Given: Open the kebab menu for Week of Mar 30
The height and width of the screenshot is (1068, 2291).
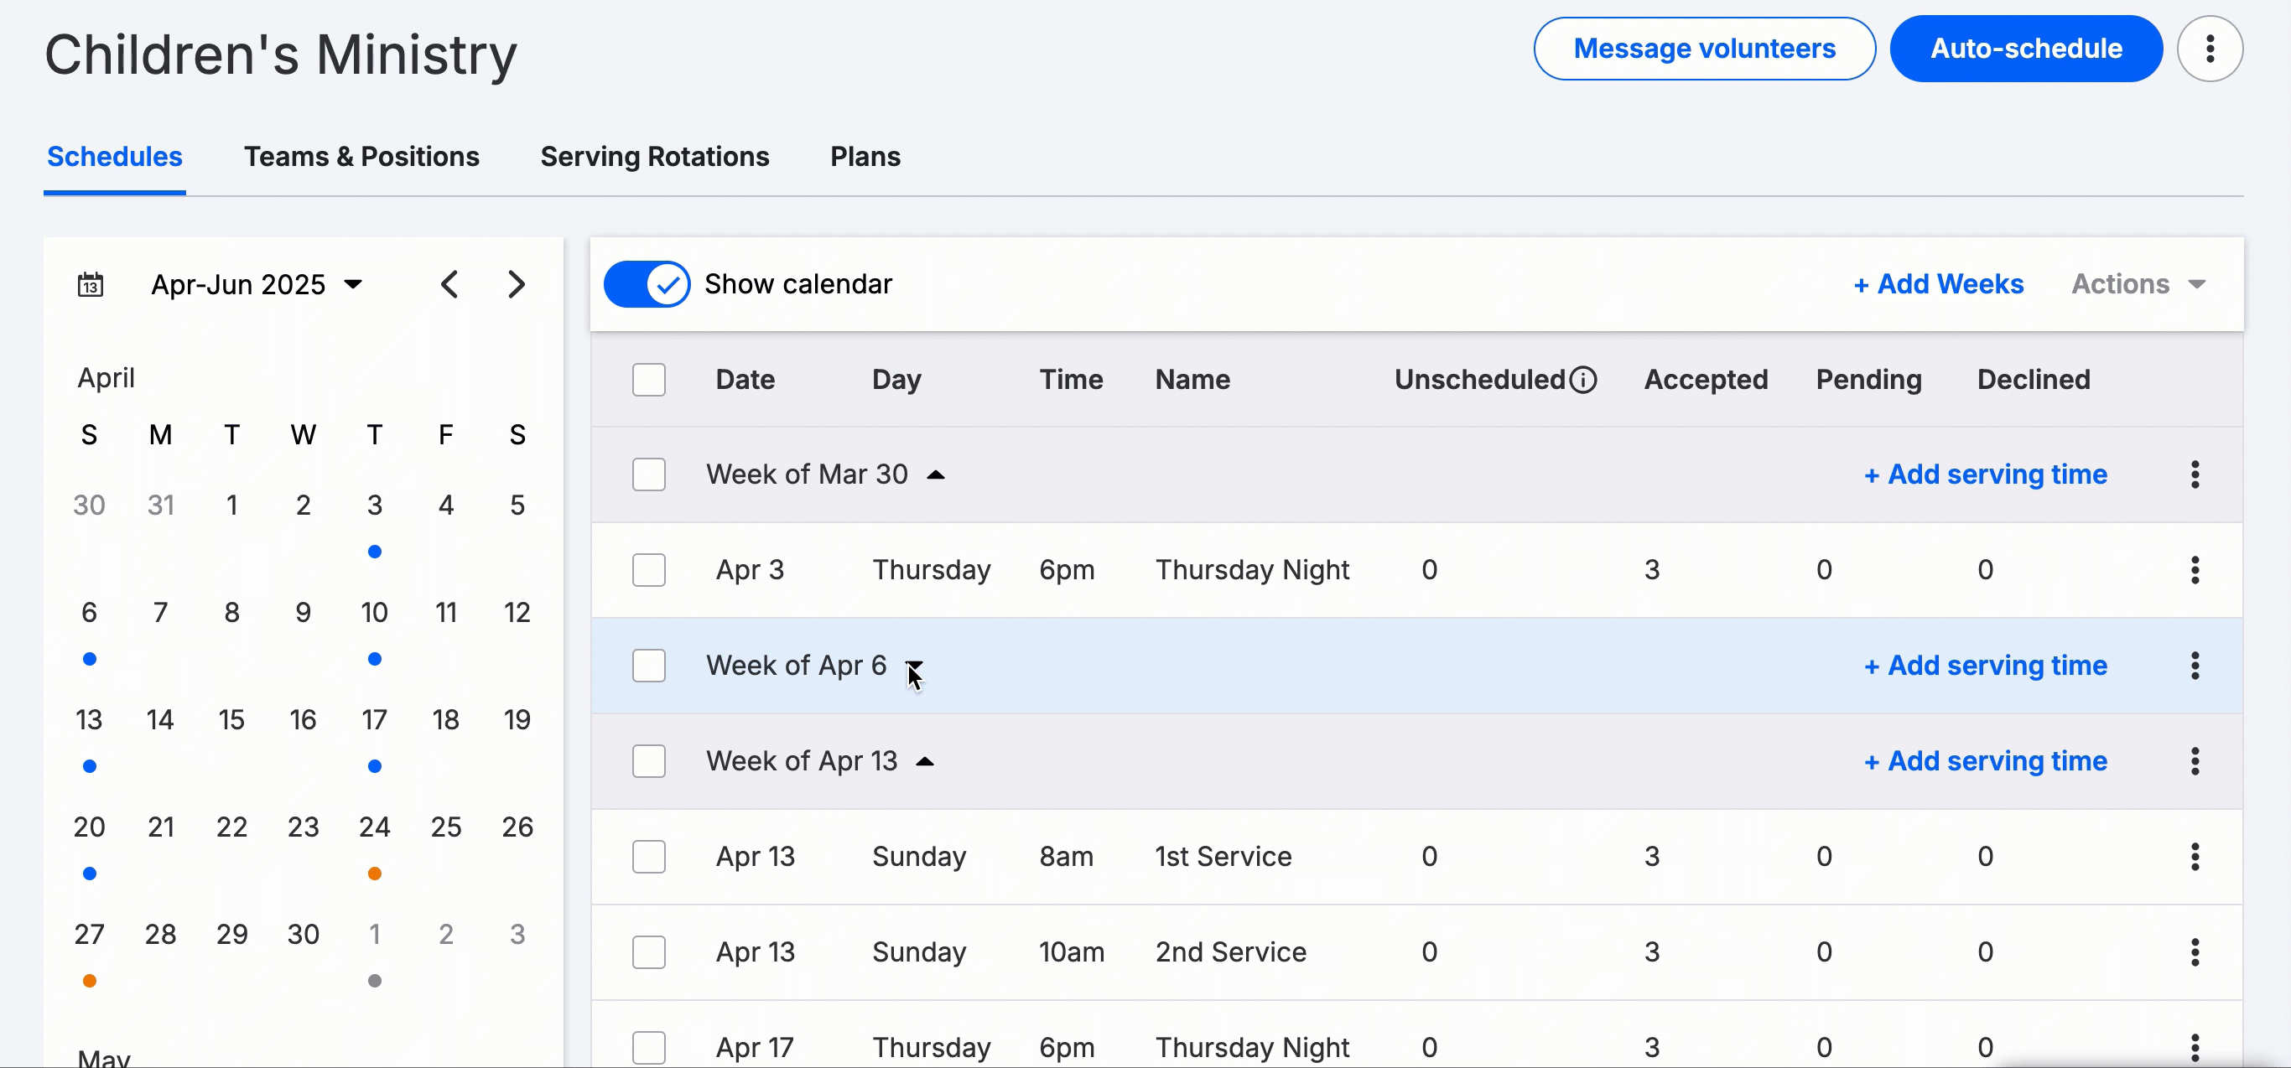Looking at the screenshot, I should click(2195, 474).
